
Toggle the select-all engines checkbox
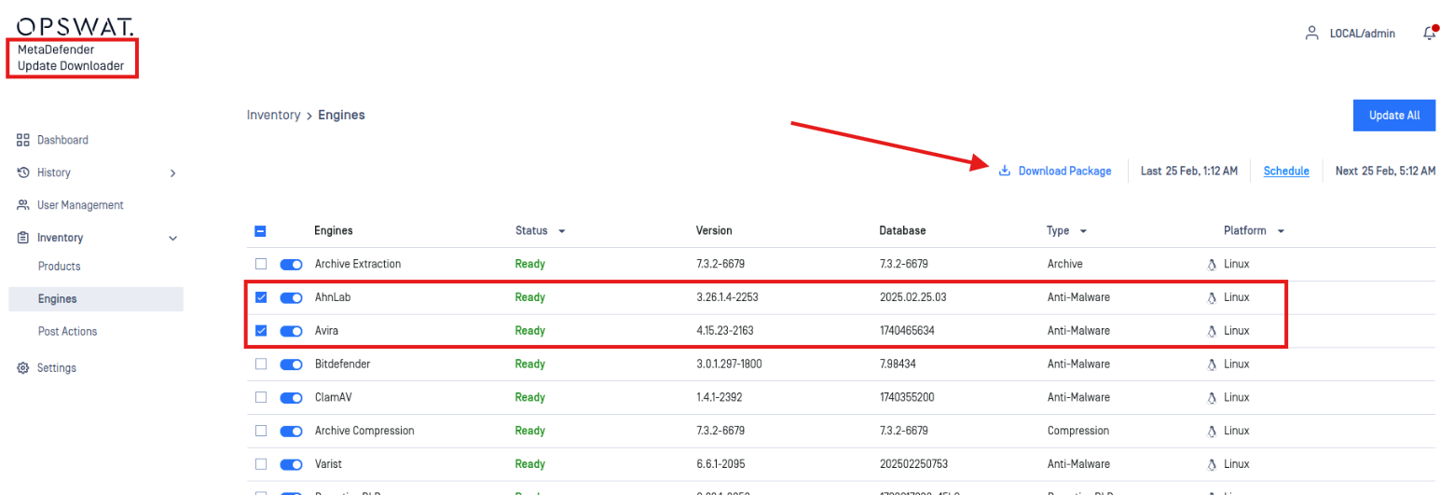click(x=261, y=231)
